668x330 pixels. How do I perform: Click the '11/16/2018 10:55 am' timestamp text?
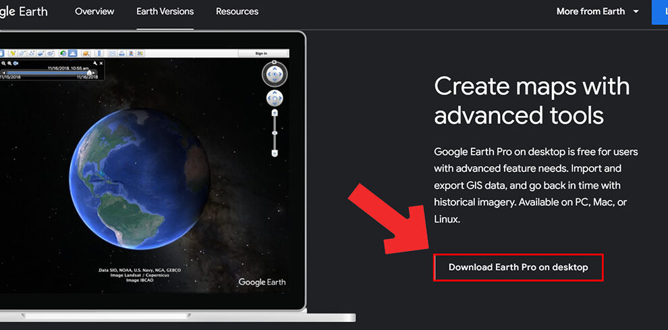(69, 68)
